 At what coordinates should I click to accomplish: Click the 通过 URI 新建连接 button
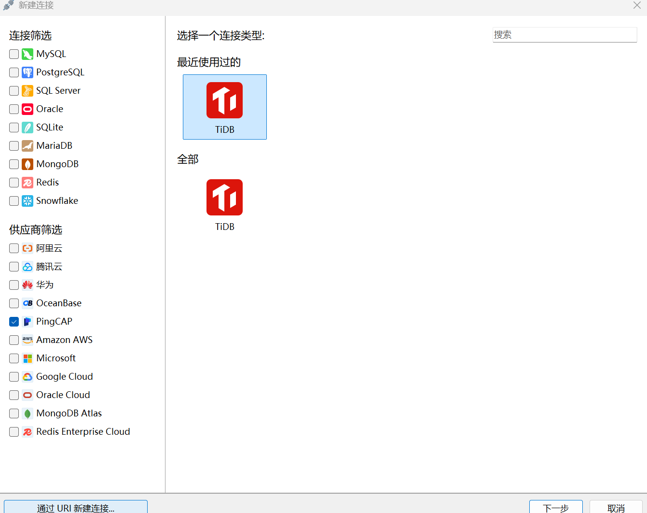click(76, 507)
